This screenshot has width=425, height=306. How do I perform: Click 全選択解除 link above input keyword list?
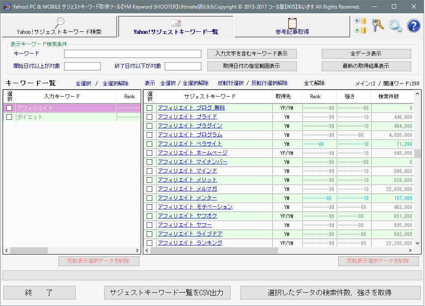115,84
